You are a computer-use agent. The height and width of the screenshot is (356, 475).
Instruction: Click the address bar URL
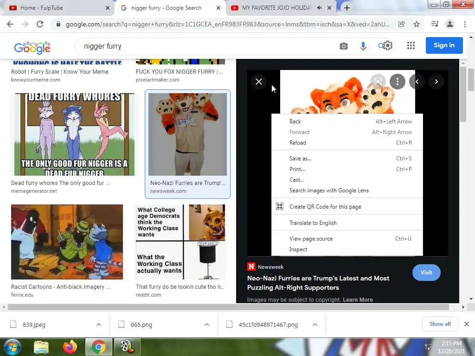coord(228,24)
